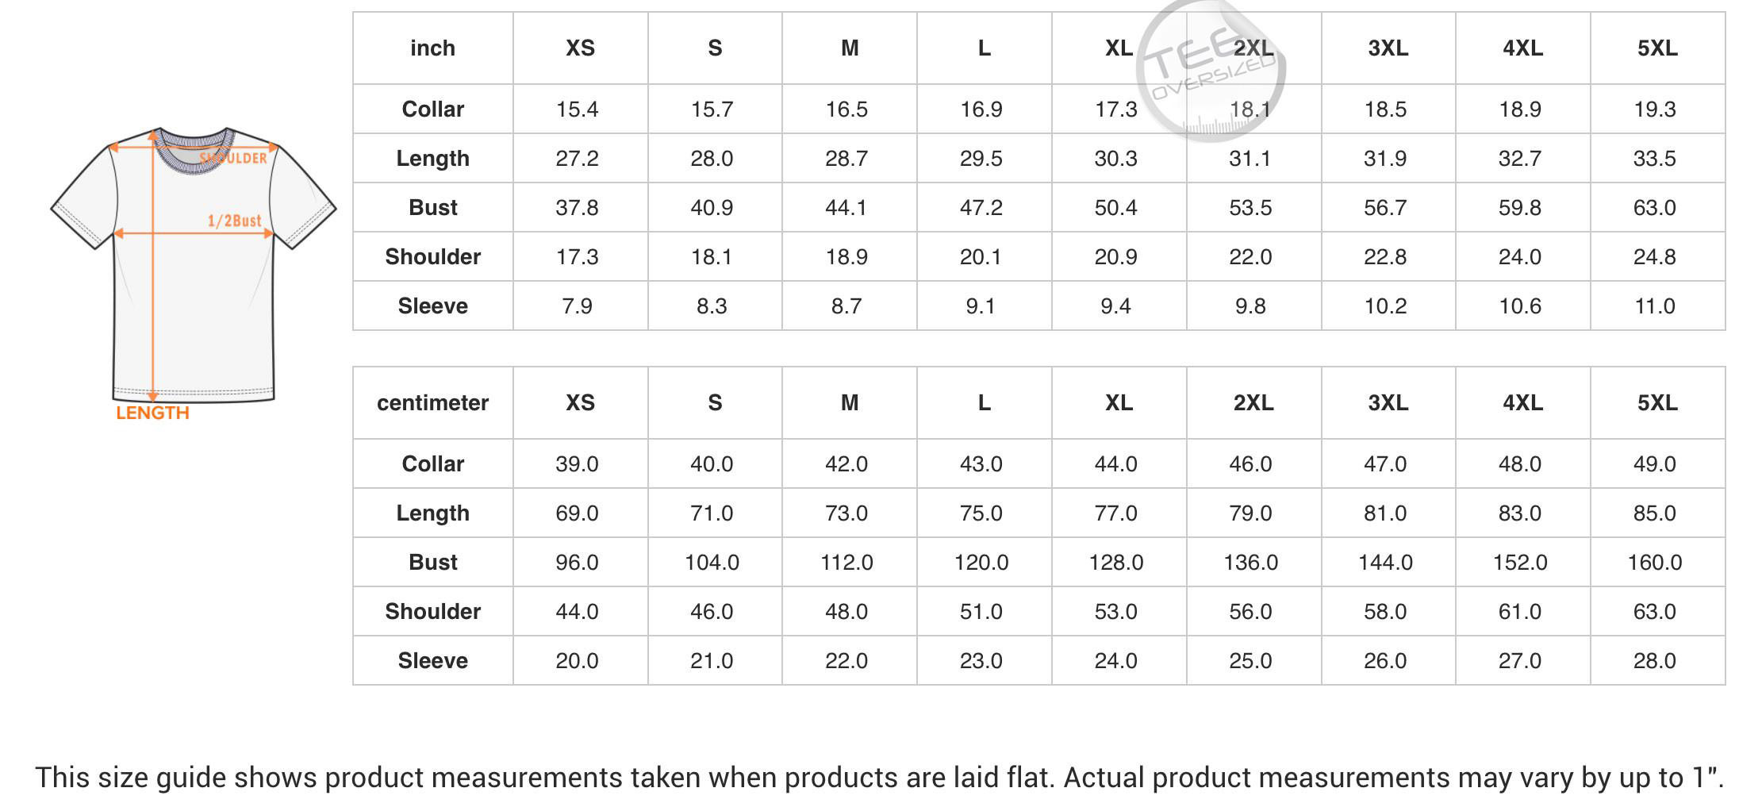Select the Collar row label in inch table
Viewport: 1739px width, 811px height.
pos(432,109)
